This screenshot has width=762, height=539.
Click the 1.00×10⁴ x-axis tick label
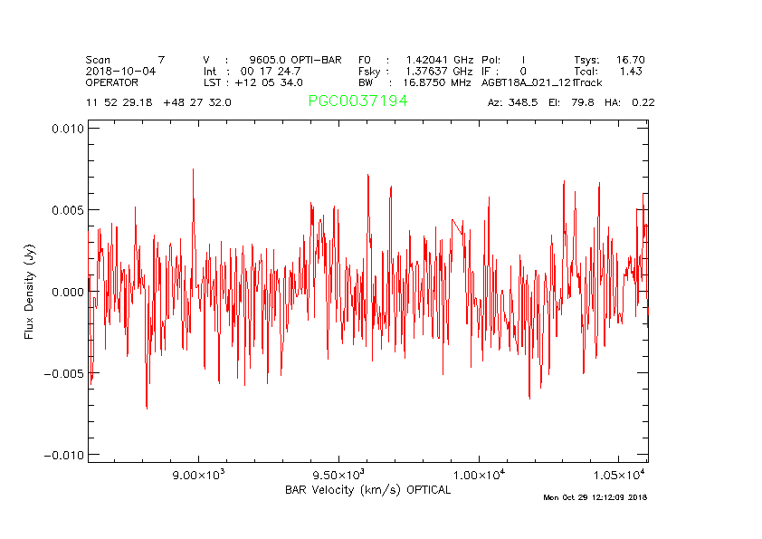click(478, 475)
